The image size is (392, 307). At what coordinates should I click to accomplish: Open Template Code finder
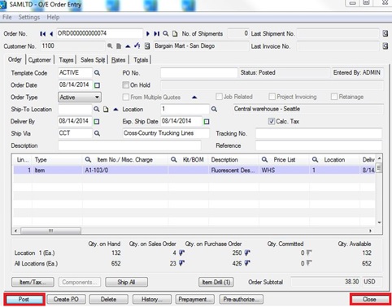coord(97,73)
